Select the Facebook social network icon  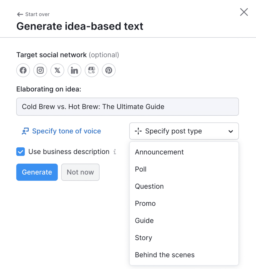(23, 70)
